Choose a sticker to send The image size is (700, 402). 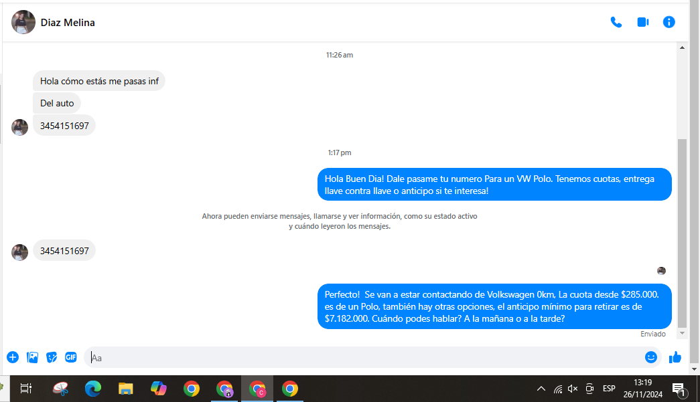pos(52,357)
